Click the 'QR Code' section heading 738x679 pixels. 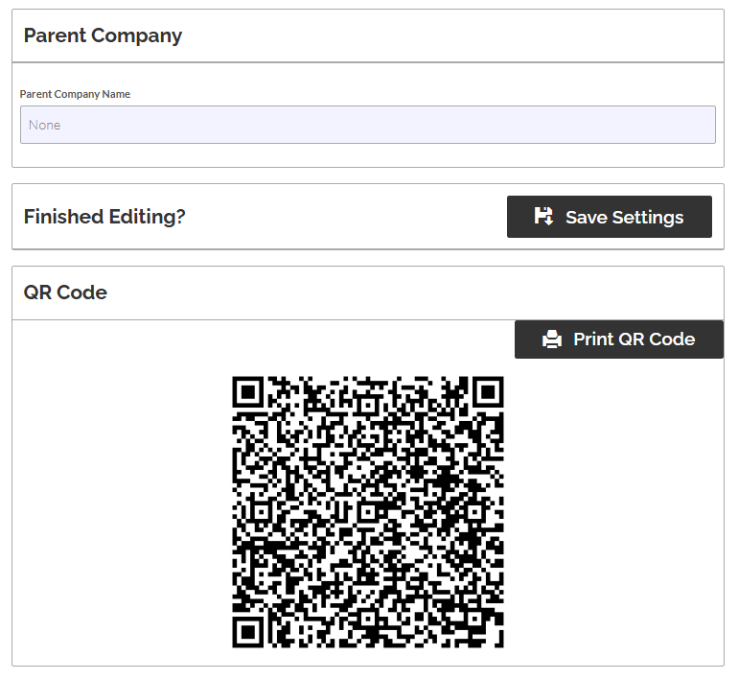[65, 293]
